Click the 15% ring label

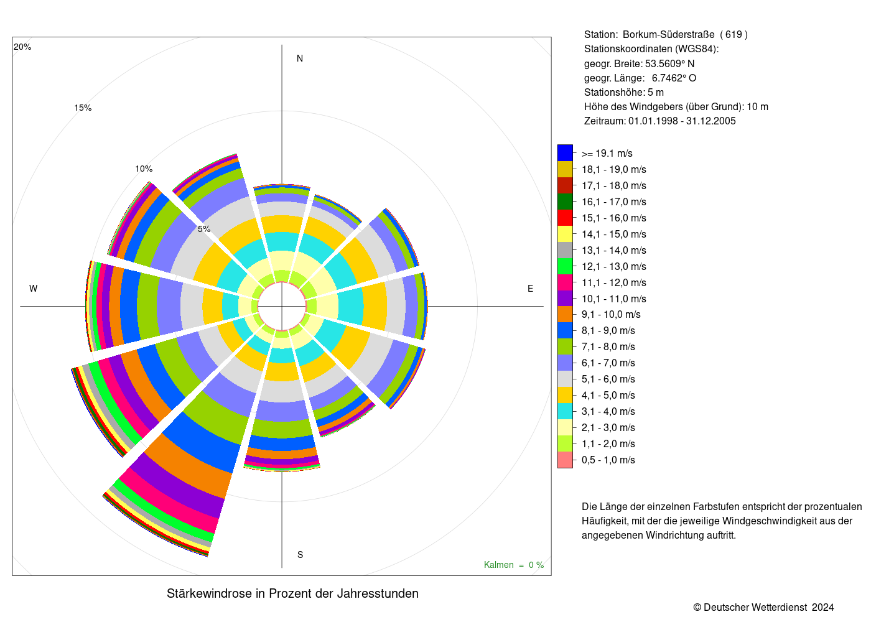point(83,108)
